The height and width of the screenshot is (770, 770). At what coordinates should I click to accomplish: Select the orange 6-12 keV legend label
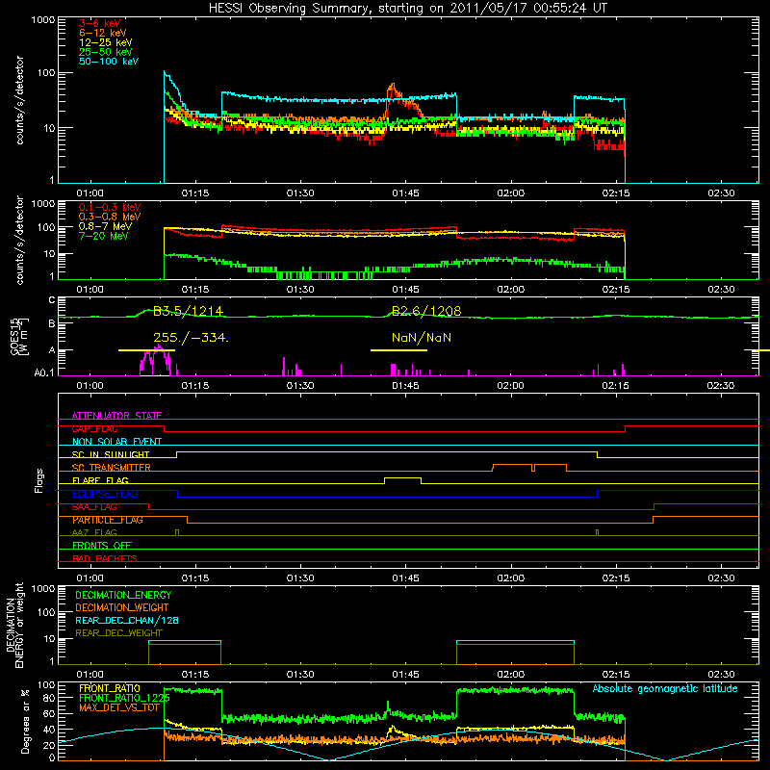[x=103, y=33]
